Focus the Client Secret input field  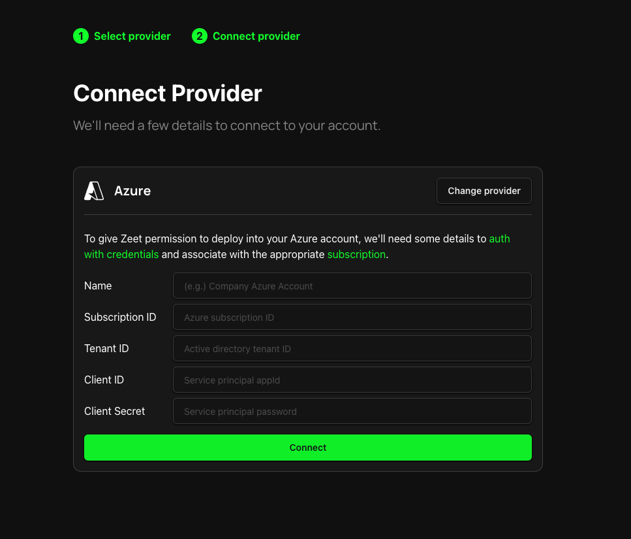coord(352,412)
